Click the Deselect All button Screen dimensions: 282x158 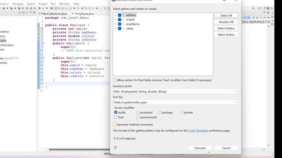pos(226,22)
